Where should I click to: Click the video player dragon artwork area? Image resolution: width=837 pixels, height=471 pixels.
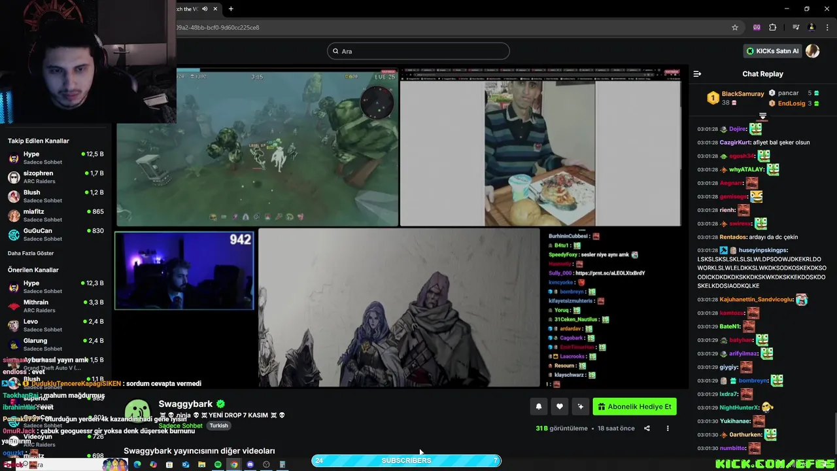pos(399,307)
